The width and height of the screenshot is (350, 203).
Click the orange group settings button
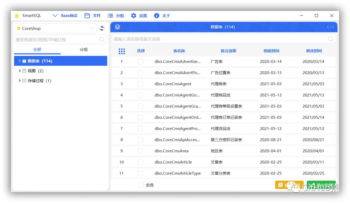pyautogui.click(x=289, y=185)
